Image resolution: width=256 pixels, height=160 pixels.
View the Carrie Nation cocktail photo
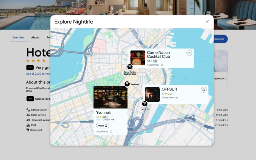coord(137,58)
